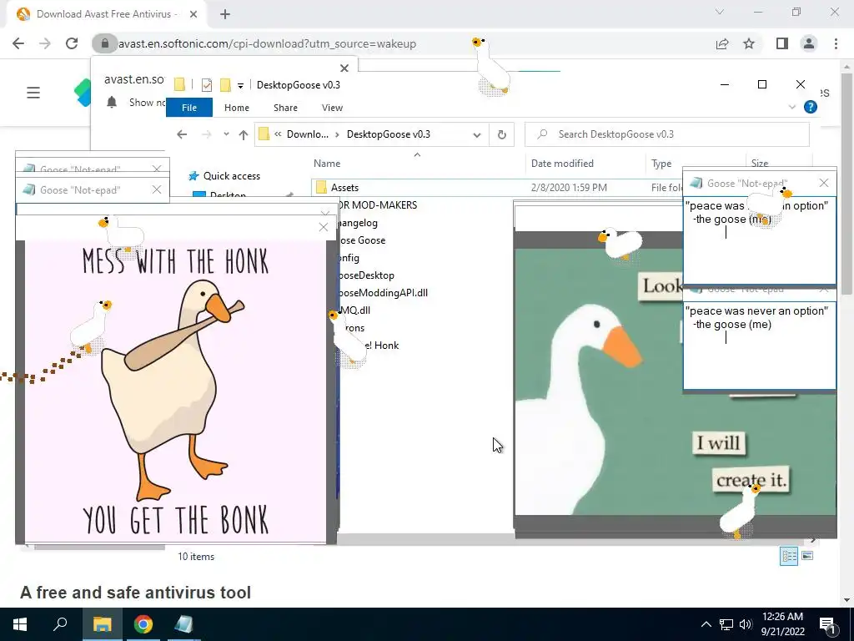Open File Explorer from taskbar

coord(102,624)
